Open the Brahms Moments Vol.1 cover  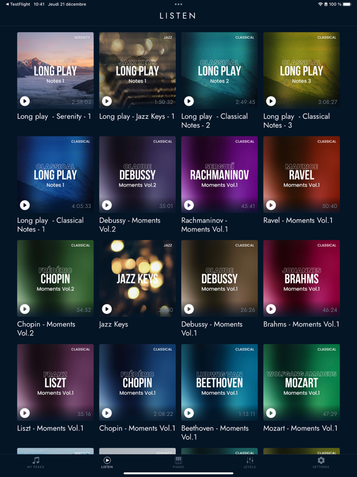(x=301, y=278)
